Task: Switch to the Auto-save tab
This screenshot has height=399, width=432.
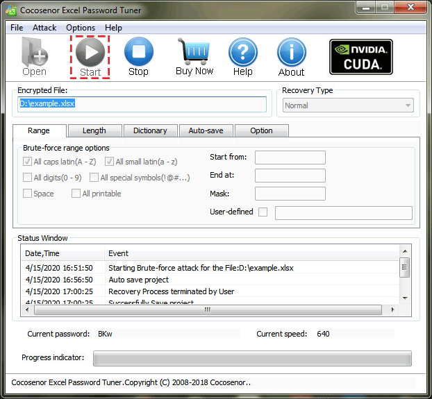Action: (x=206, y=130)
